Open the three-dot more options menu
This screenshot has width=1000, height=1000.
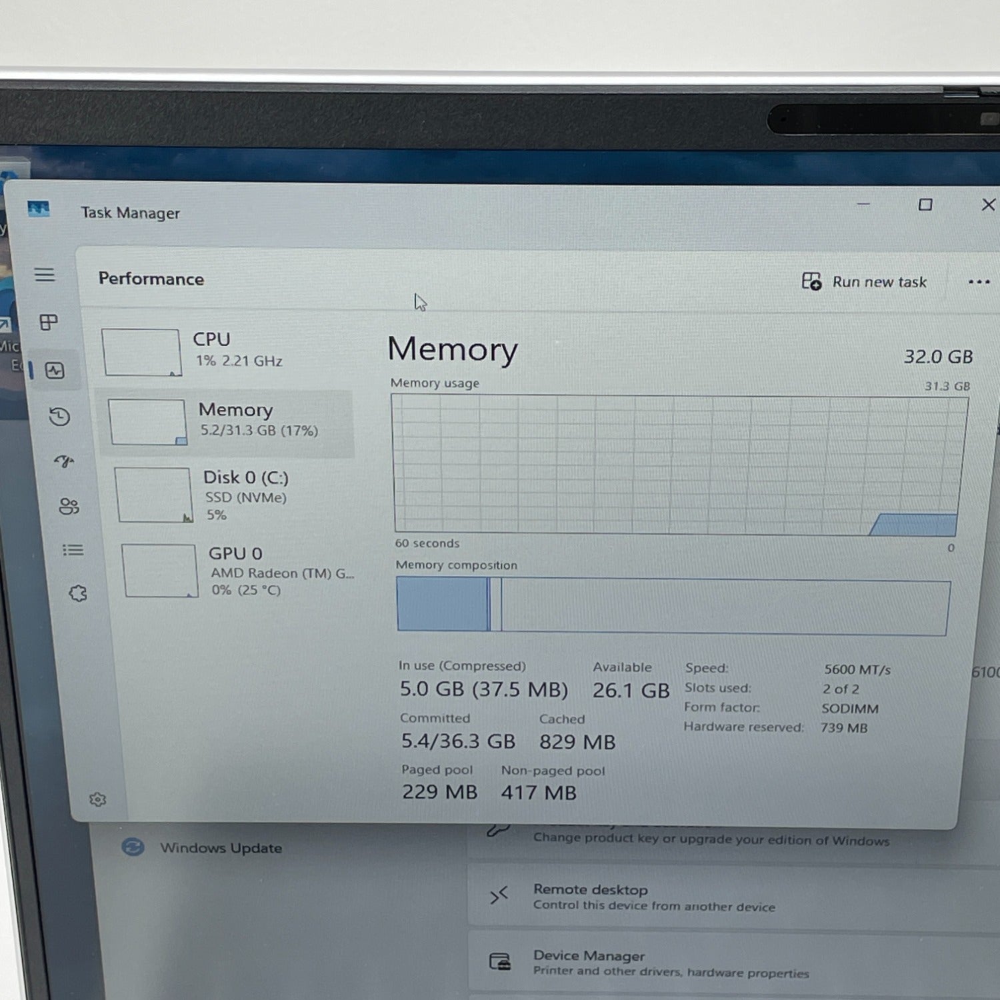tap(978, 282)
